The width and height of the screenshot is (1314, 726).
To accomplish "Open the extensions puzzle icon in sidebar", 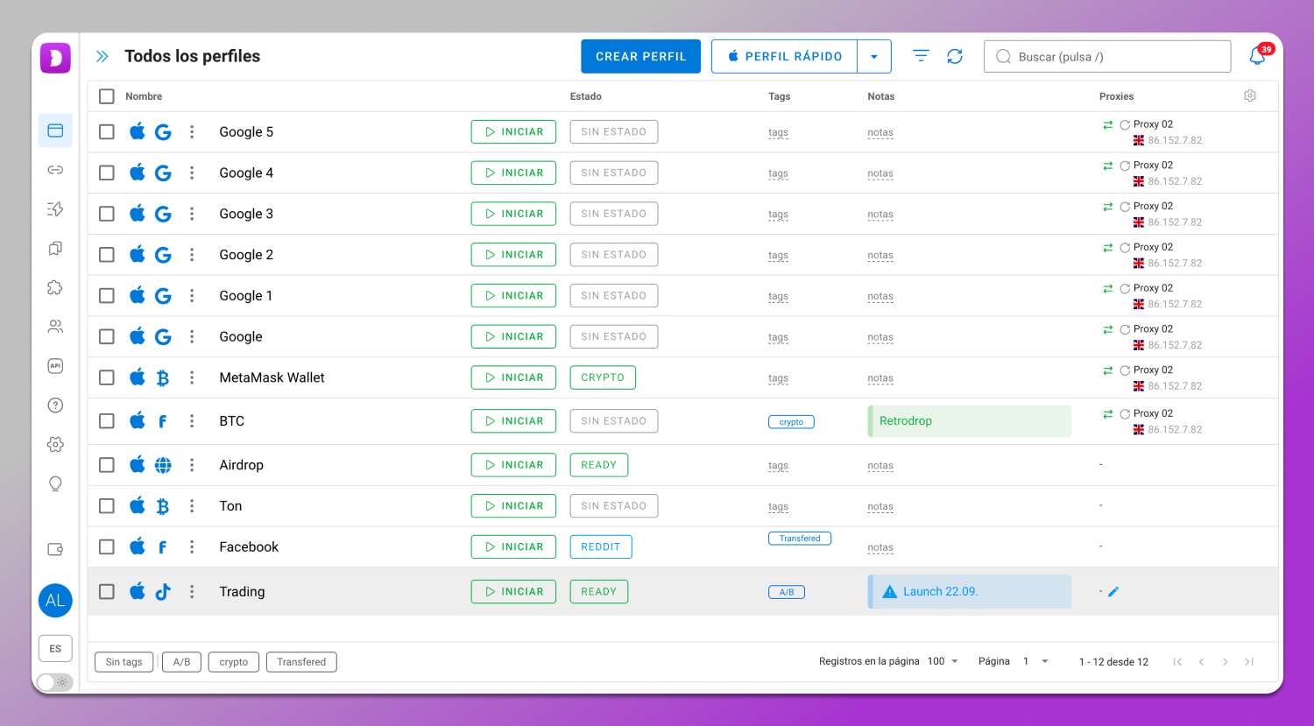I will pyautogui.click(x=55, y=288).
